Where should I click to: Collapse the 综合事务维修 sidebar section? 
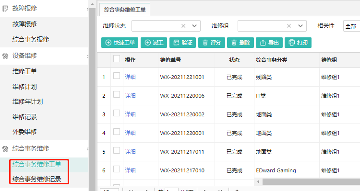click(x=88, y=149)
